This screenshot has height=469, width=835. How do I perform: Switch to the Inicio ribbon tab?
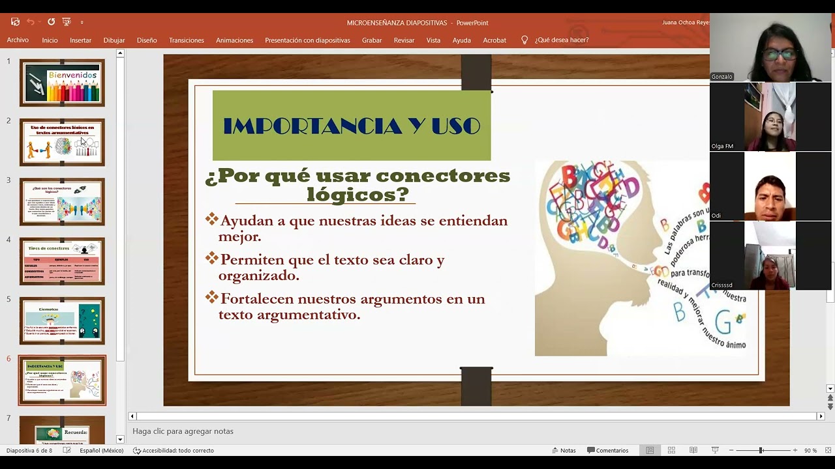click(50, 40)
